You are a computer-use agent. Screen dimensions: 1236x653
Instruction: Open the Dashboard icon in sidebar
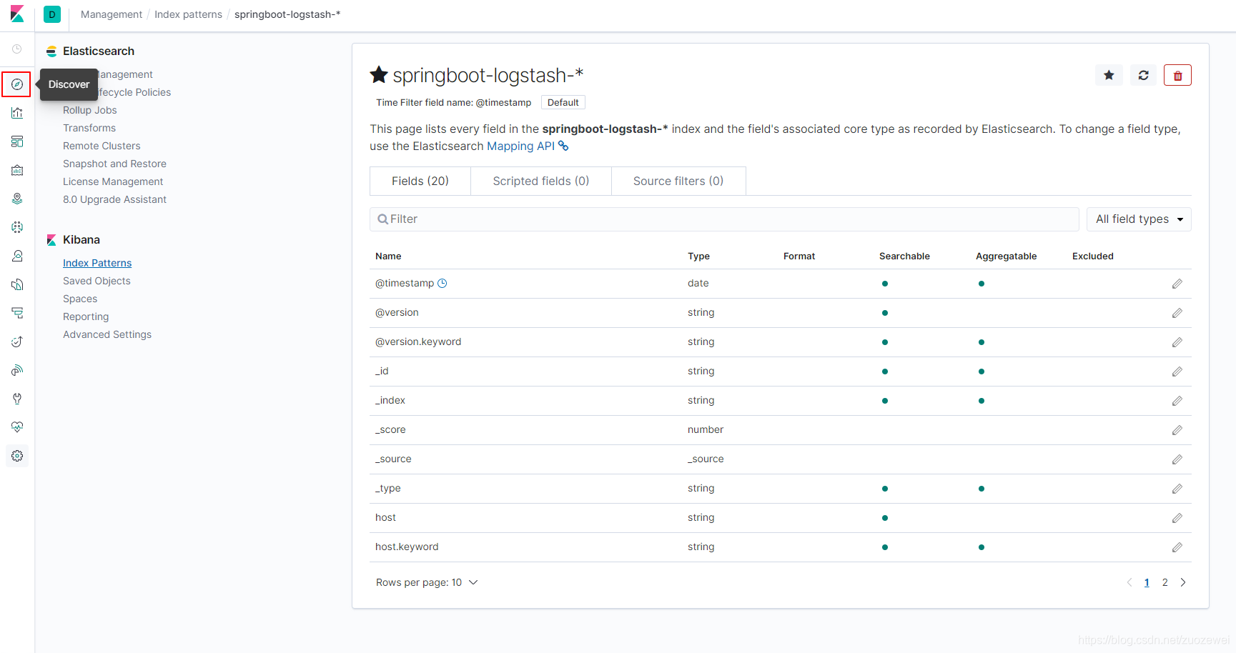pos(17,141)
